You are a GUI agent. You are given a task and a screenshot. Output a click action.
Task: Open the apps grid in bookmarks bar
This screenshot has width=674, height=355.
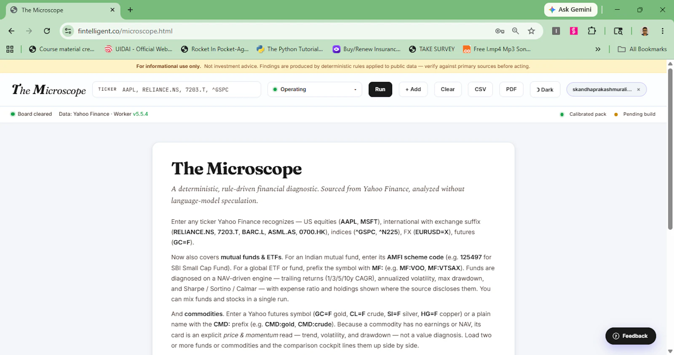coord(10,49)
